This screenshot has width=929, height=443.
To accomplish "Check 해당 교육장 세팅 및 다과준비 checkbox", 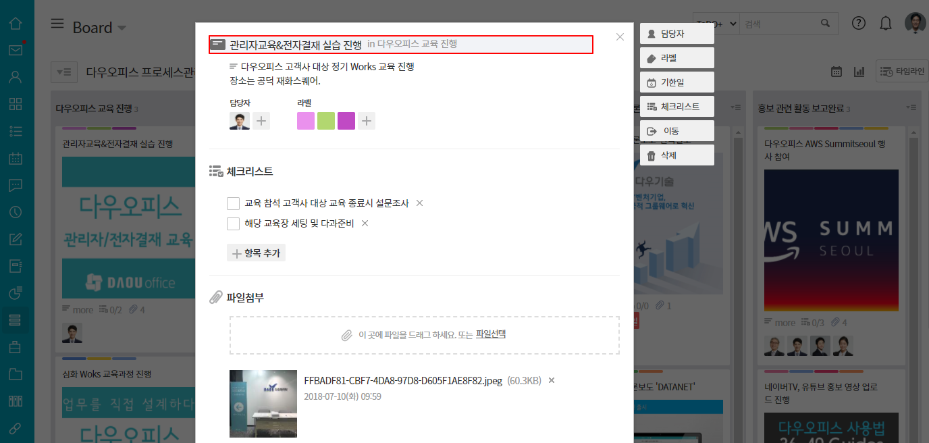I will pos(234,224).
